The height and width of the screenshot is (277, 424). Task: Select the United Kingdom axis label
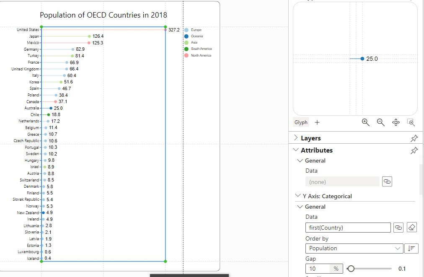(25, 69)
